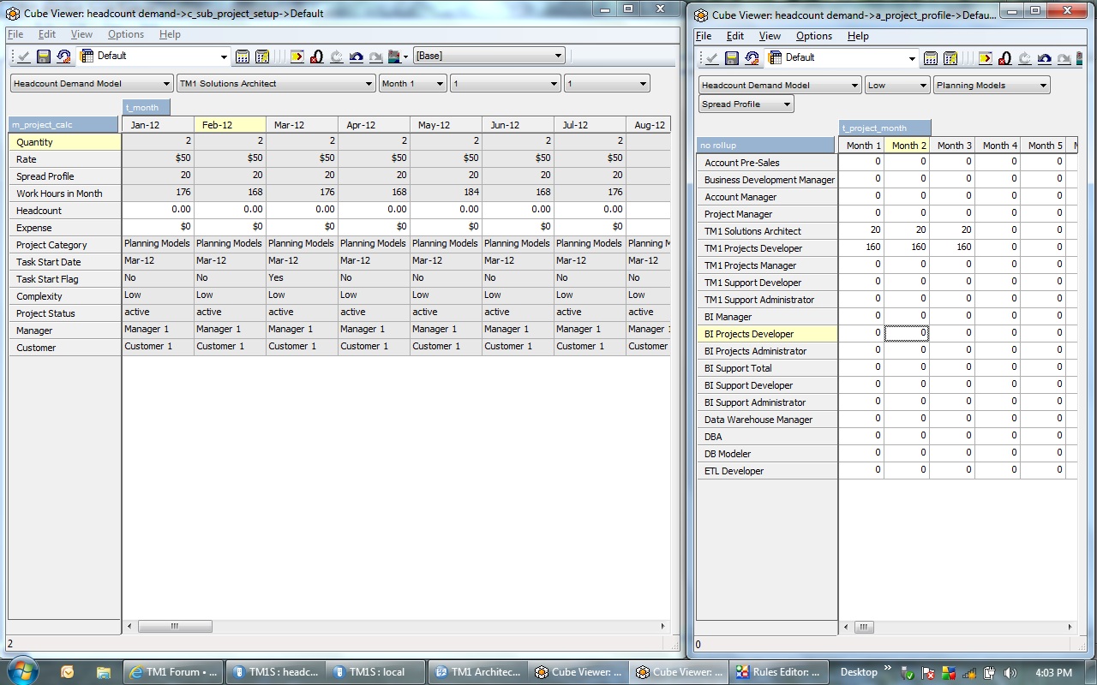Select the Project Status row header
Image resolution: width=1097 pixels, height=685 pixels.
tap(64, 313)
